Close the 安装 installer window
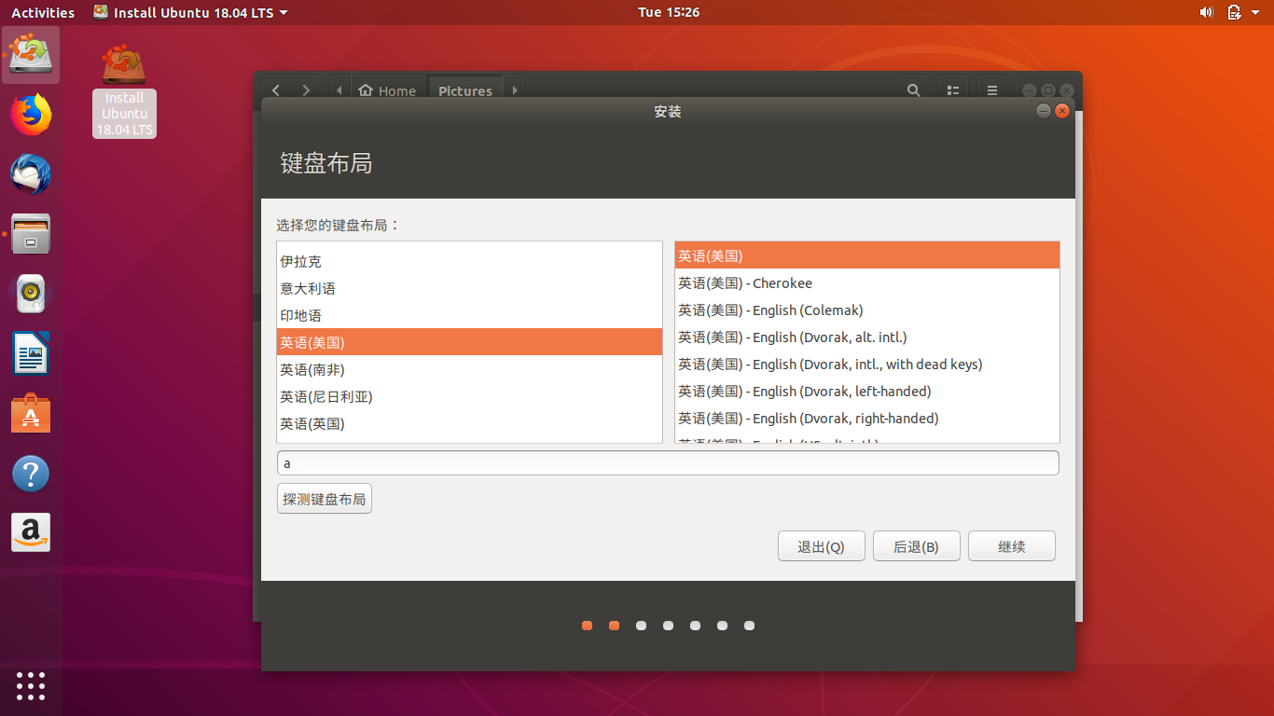This screenshot has height=716, width=1274. [x=1062, y=111]
